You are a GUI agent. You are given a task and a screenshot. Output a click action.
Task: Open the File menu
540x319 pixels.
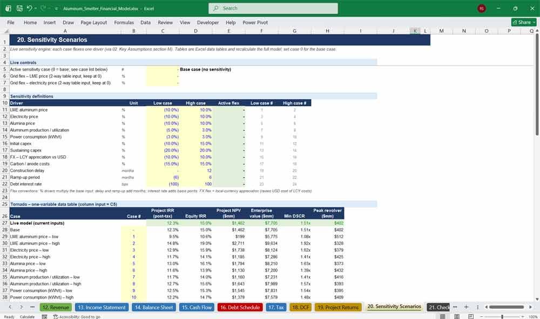point(11,22)
